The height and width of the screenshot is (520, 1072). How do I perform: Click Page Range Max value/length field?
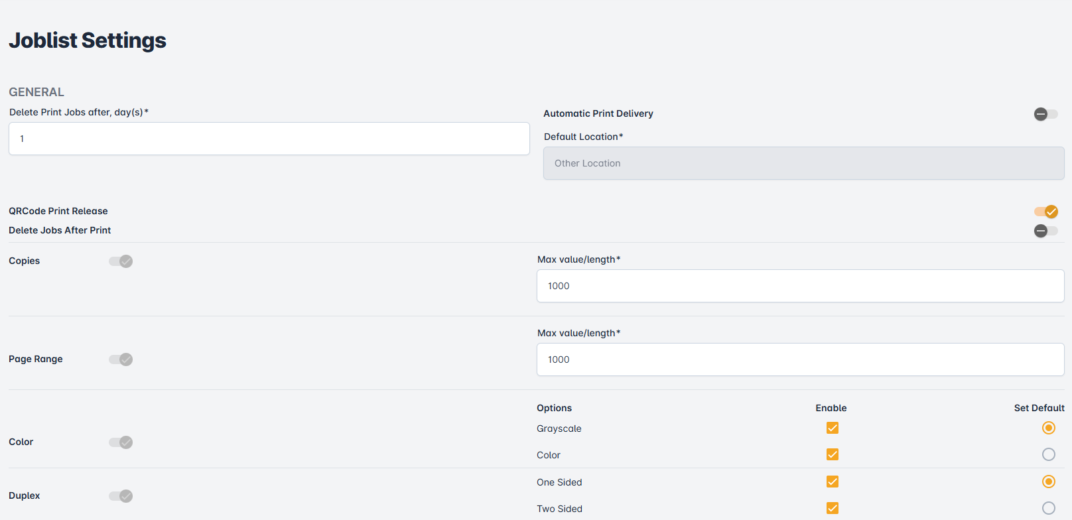click(x=800, y=359)
